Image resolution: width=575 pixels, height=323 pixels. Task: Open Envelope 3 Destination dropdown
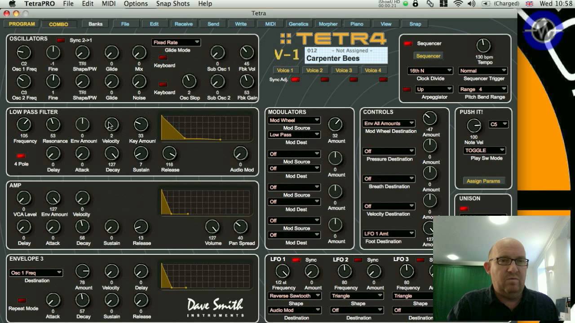[x=36, y=273]
